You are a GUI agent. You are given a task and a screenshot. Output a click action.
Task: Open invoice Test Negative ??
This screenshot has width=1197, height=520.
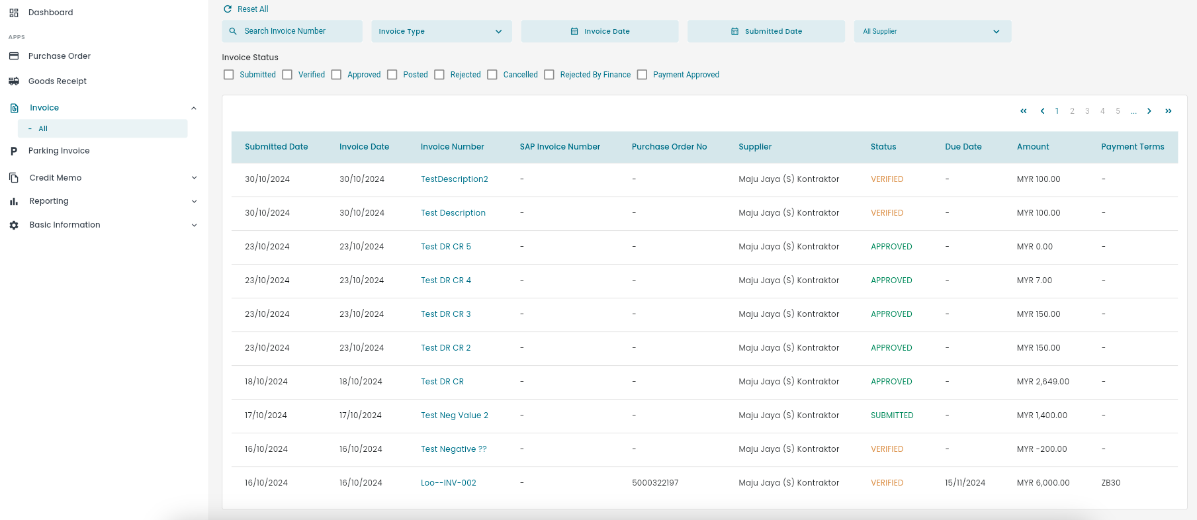click(454, 449)
